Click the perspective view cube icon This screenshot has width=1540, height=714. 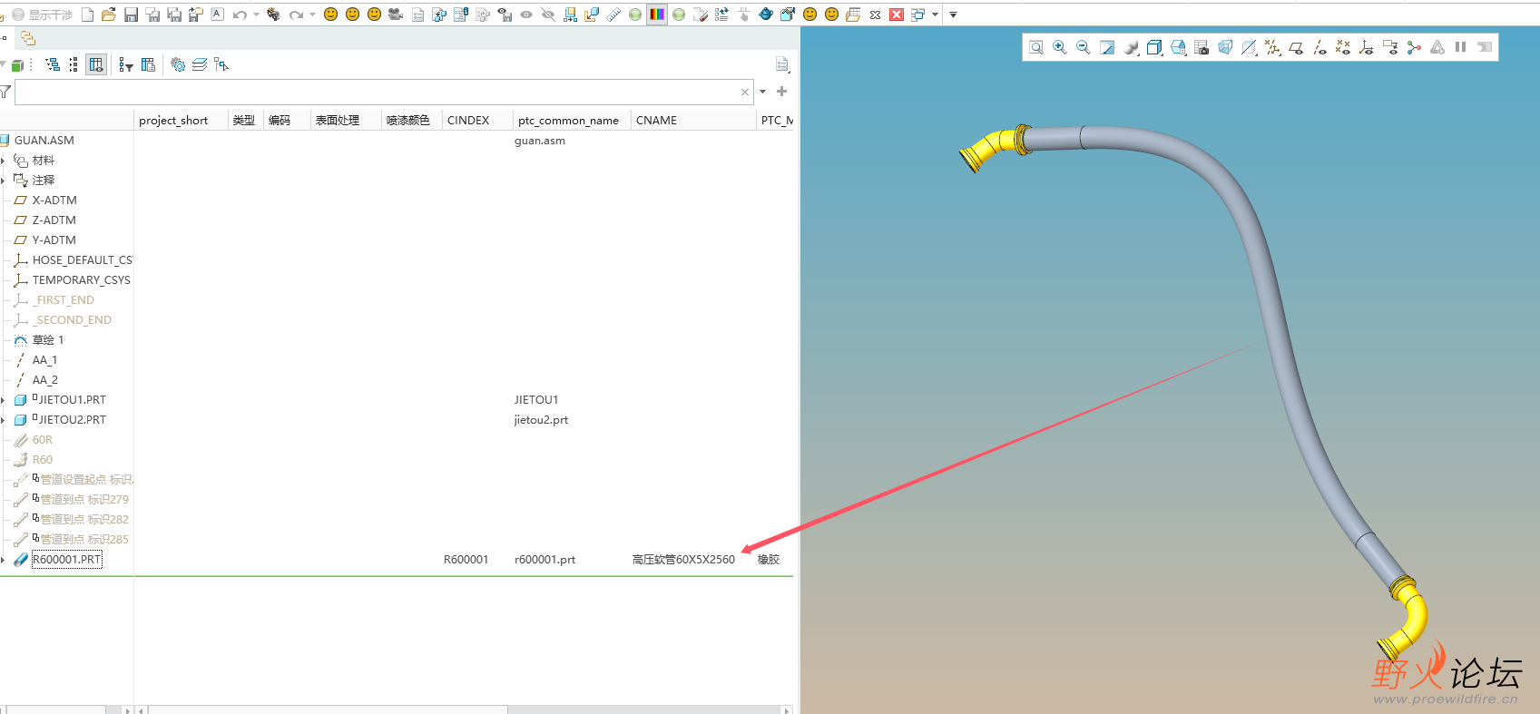point(1225,48)
